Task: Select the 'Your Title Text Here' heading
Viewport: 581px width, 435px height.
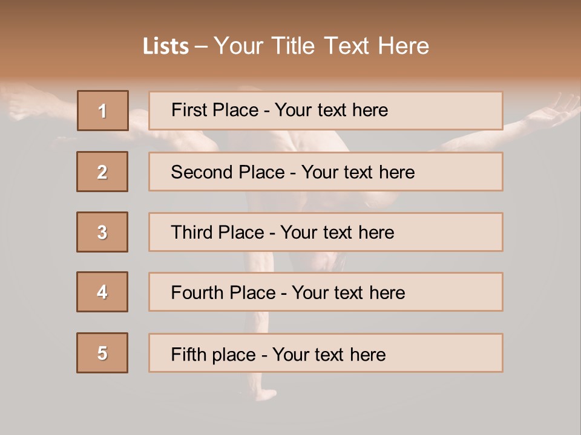Action: point(321,46)
